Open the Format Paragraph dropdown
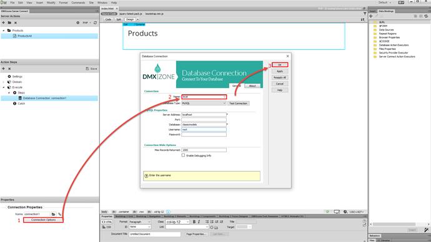 coord(140,221)
